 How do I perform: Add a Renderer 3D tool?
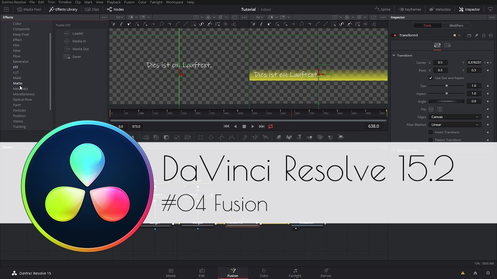point(341,137)
